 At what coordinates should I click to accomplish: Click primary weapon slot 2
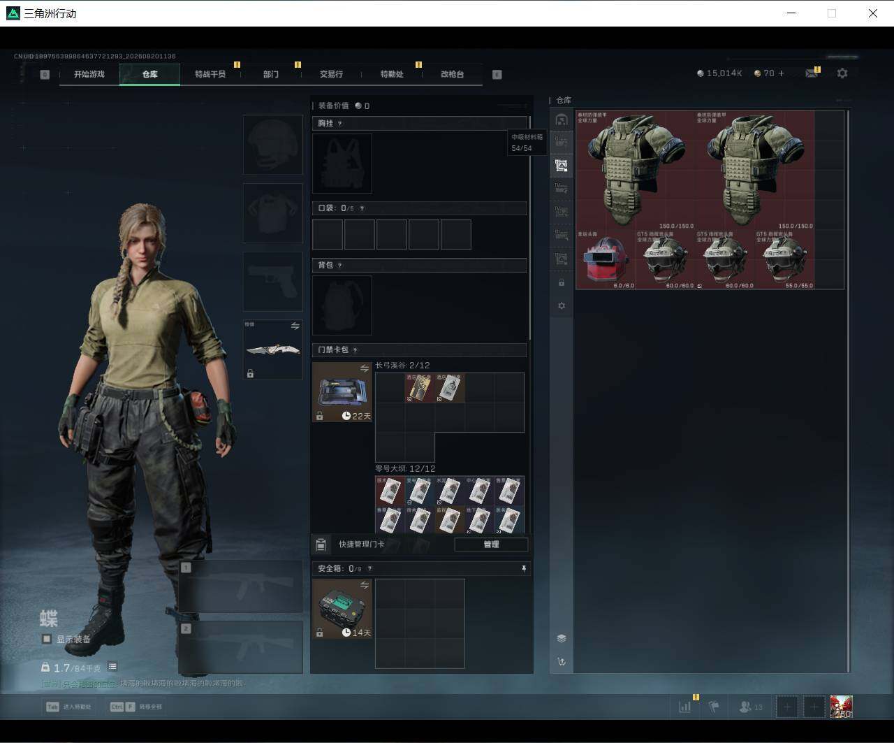click(241, 648)
